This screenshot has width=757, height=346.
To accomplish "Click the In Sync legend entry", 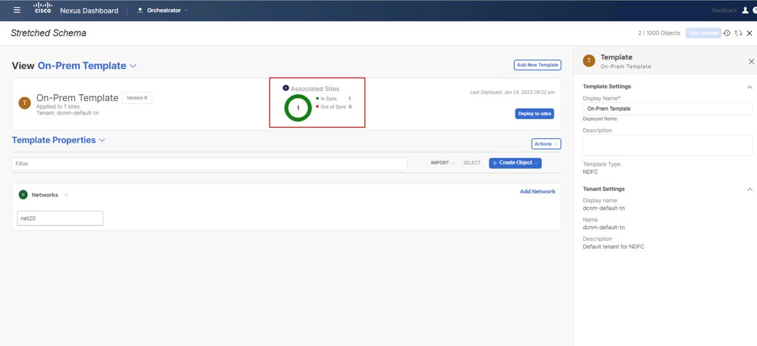I will 333,99.
